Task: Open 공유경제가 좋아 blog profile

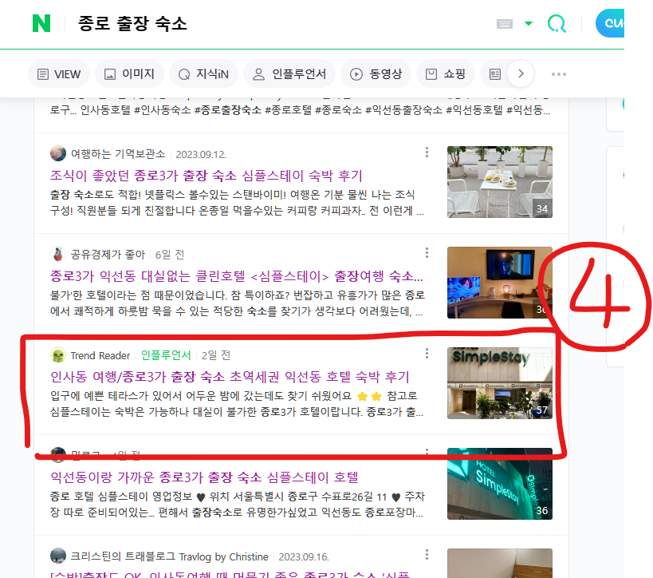Action: (108, 255)
